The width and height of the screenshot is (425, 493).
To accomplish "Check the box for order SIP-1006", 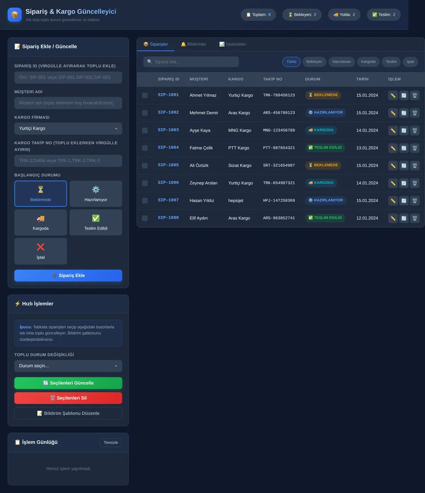I will [145, 183].
